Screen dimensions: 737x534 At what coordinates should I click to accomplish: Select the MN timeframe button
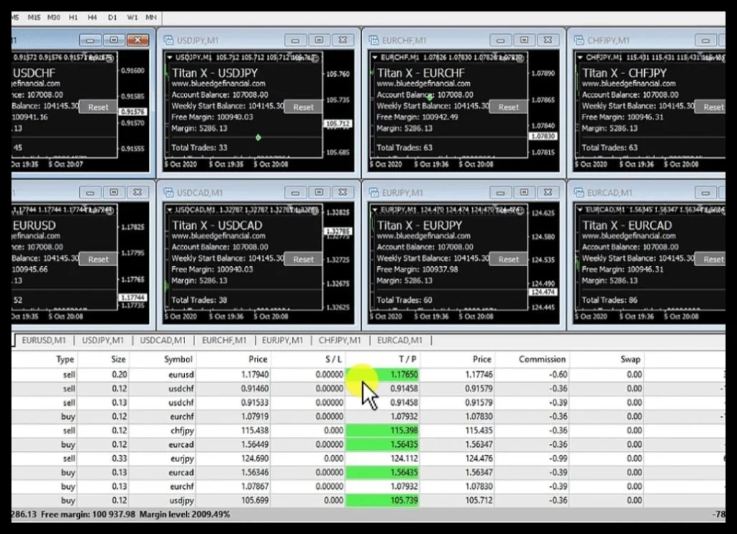(x=151, y=17)
